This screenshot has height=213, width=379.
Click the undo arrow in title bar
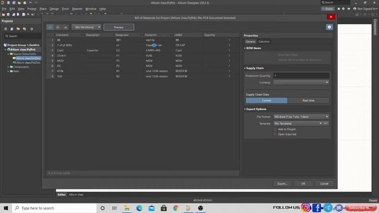click(31, 2)
